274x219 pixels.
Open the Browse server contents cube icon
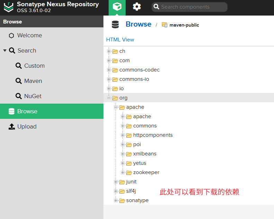point(117,7)
